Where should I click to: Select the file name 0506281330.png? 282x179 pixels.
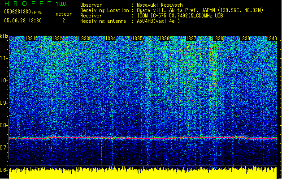(23, 12)
